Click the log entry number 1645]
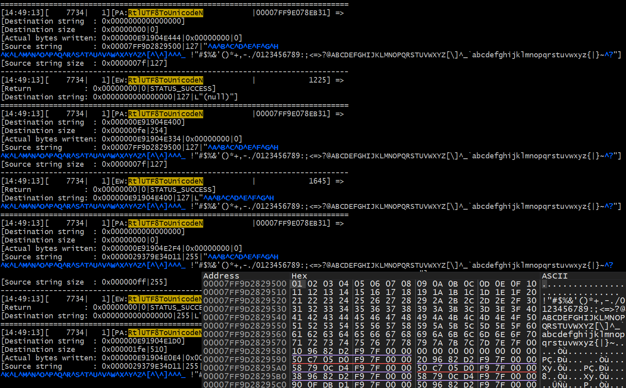 pyautogui.click(x=319, y=181)
